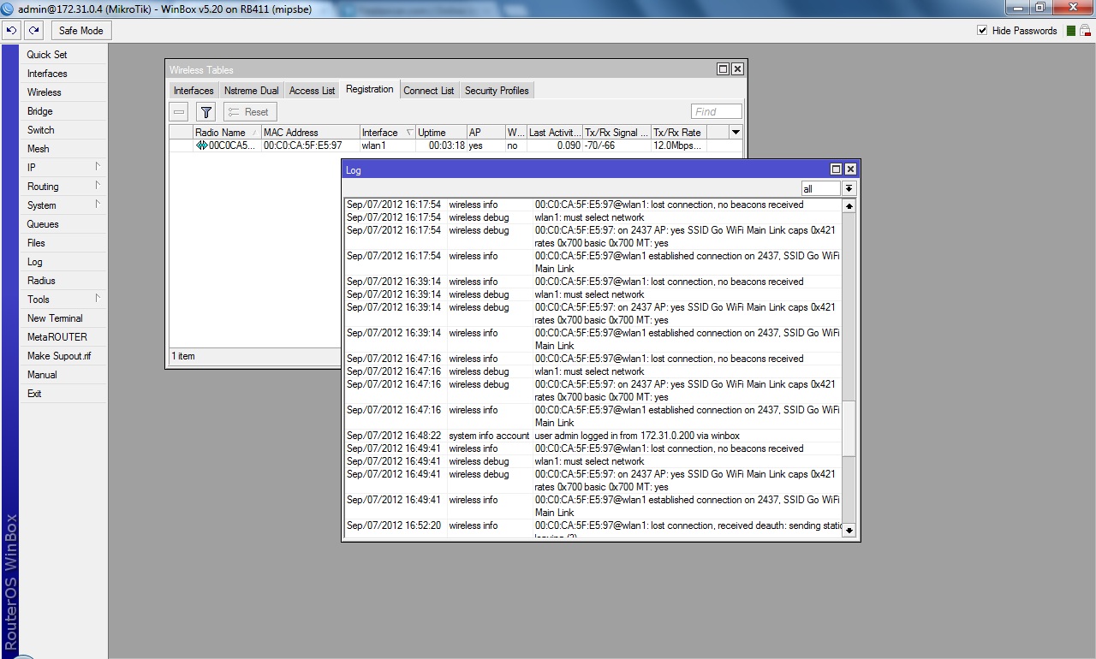Open the filter funnel in Wireless Tables
The image size is (1096, 659).
[205, 112]
